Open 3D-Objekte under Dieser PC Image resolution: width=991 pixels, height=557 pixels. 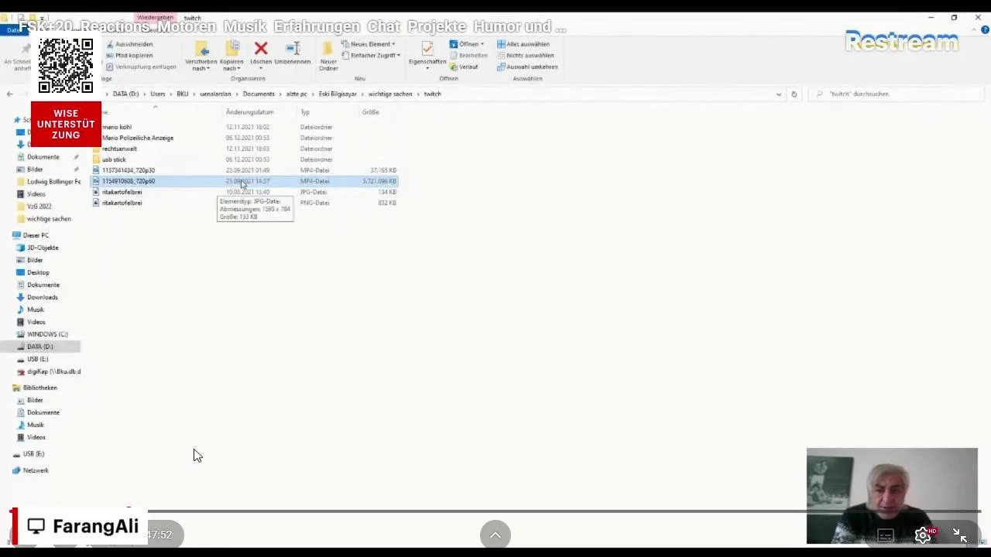coord(37,248)
